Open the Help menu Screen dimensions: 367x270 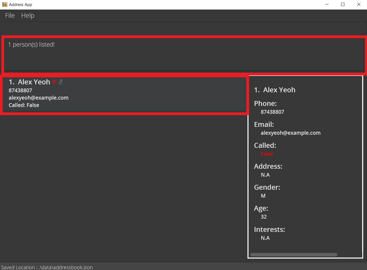28,16
